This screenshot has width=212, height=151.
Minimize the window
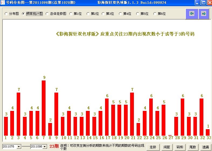tap(197, 3)
